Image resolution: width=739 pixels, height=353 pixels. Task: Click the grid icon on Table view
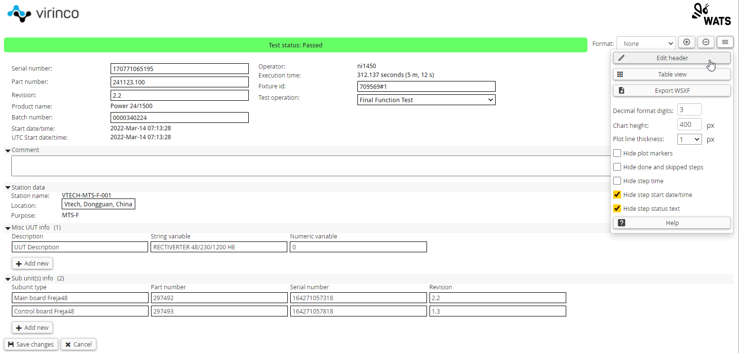(x=621, y=74)
